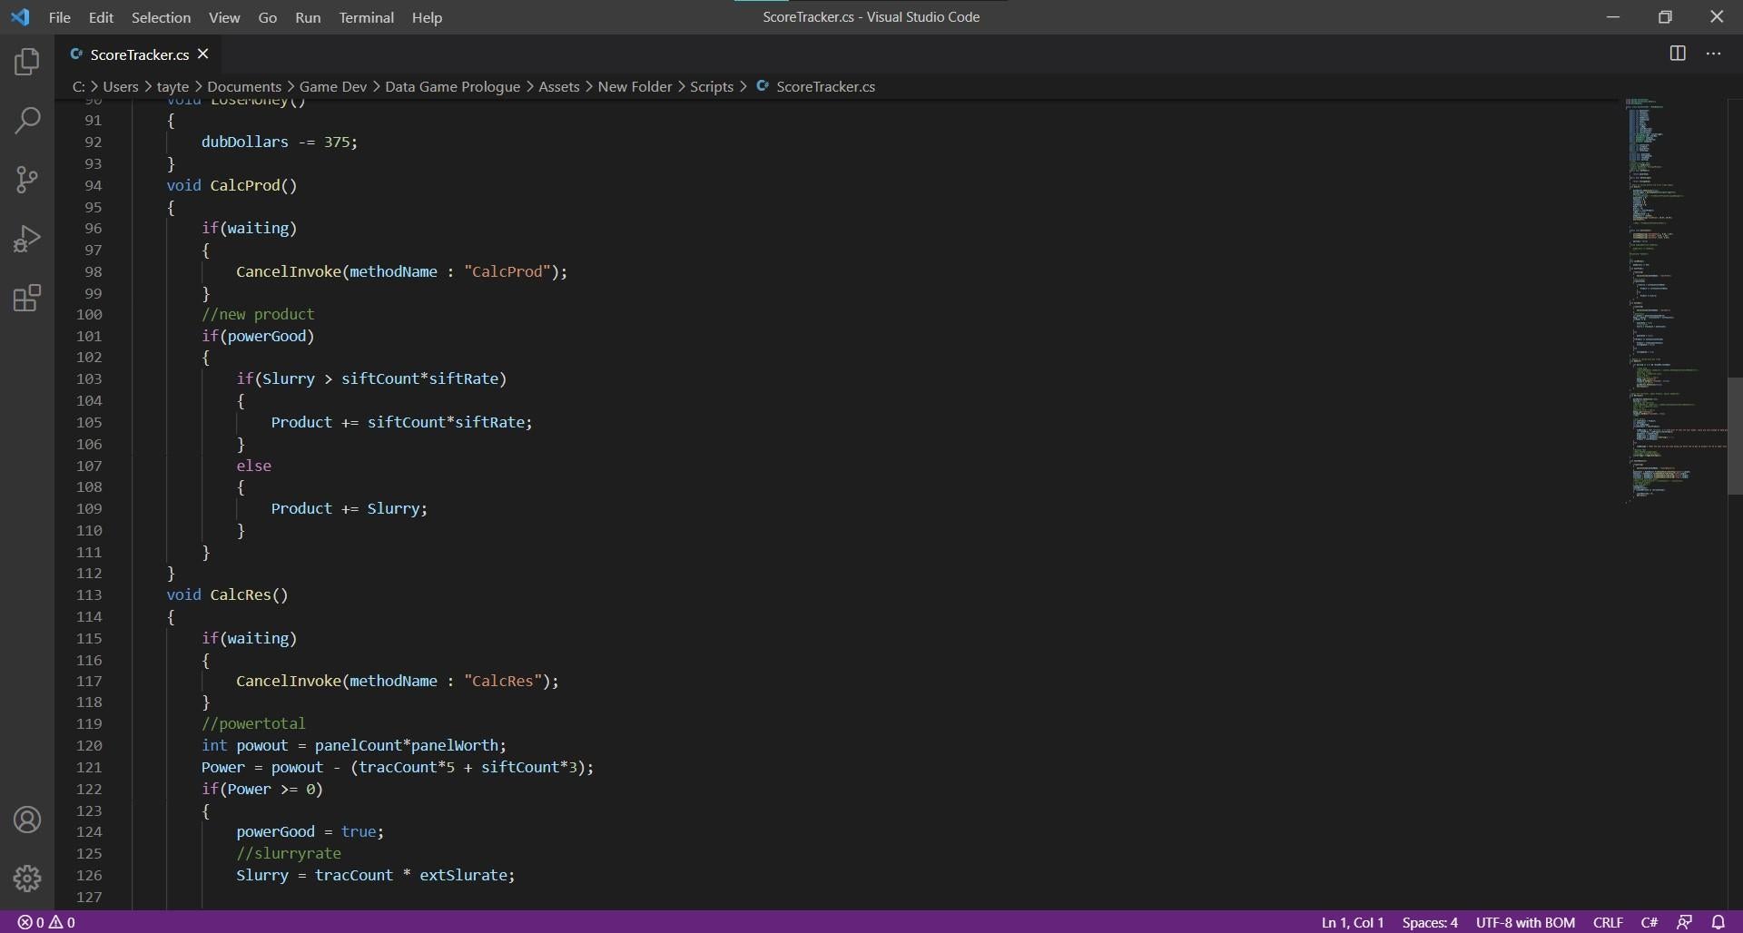Click Ln 1, Col 1 status entry
This screenshot has height=933, width=1743.
[1353, 922]
